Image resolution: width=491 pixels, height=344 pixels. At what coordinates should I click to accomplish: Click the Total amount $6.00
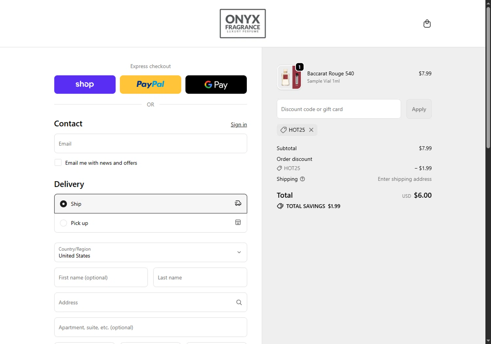(423, 195)
